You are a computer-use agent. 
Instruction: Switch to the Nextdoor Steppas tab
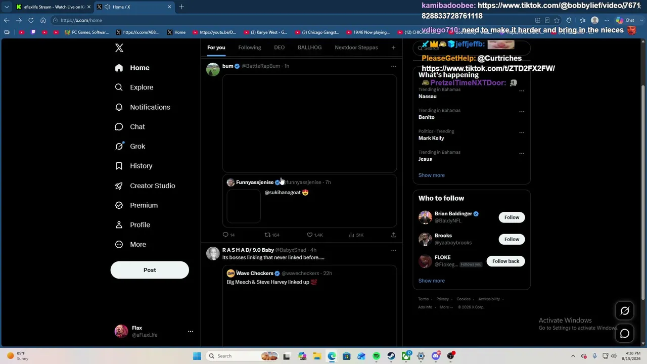click(356, 48)
